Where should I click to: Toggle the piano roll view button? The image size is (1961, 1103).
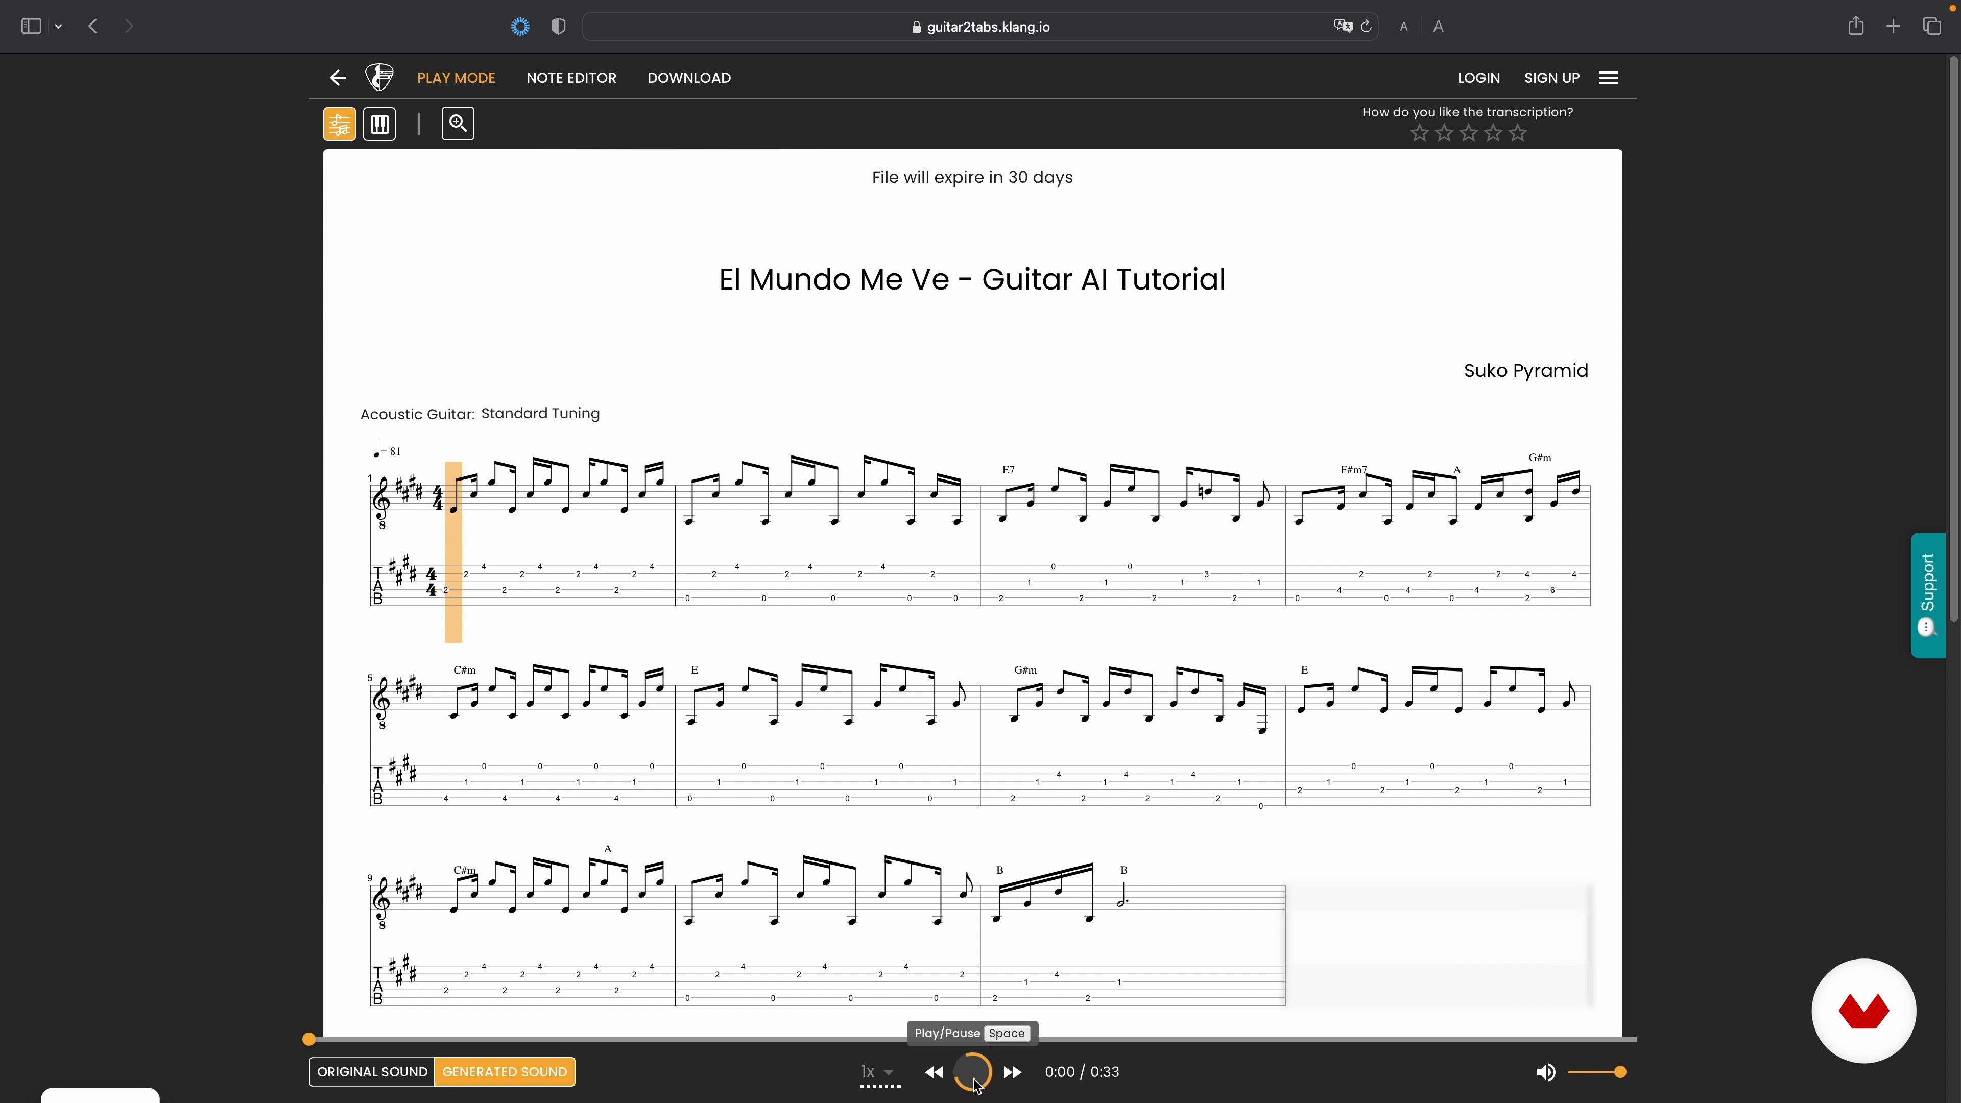(380, 124)
